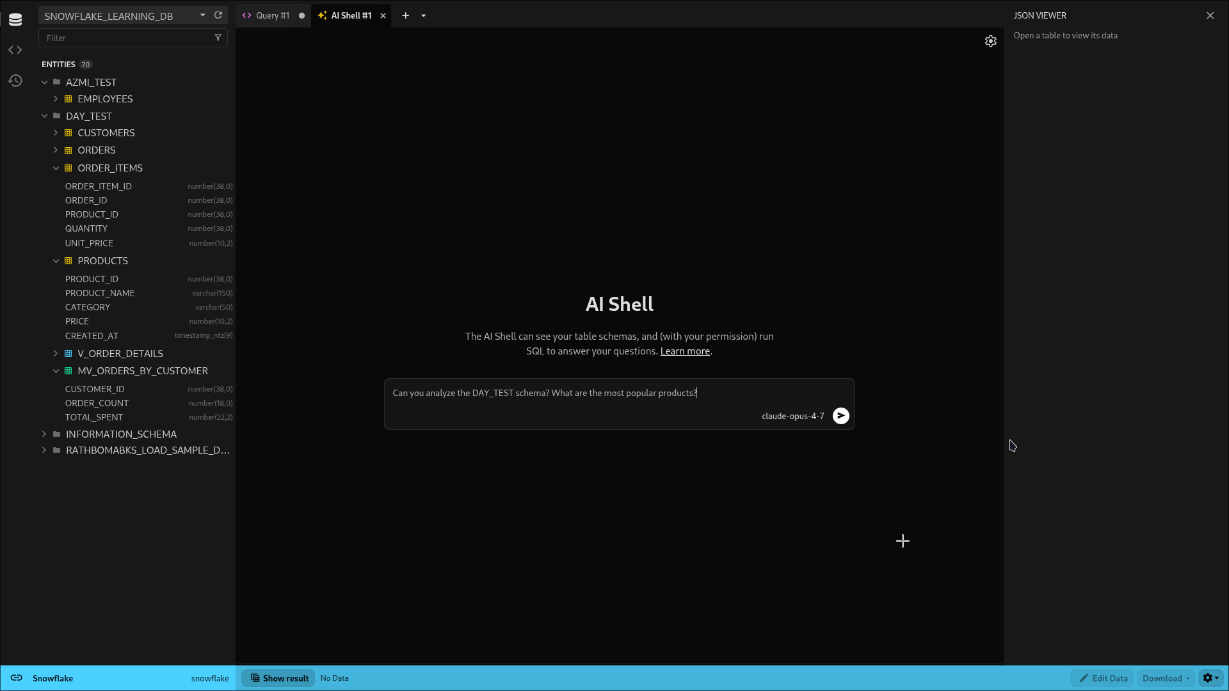Expand the INFORMATION_SCHEMA schema
This screenshot has width=1229, height=691.
44,434
